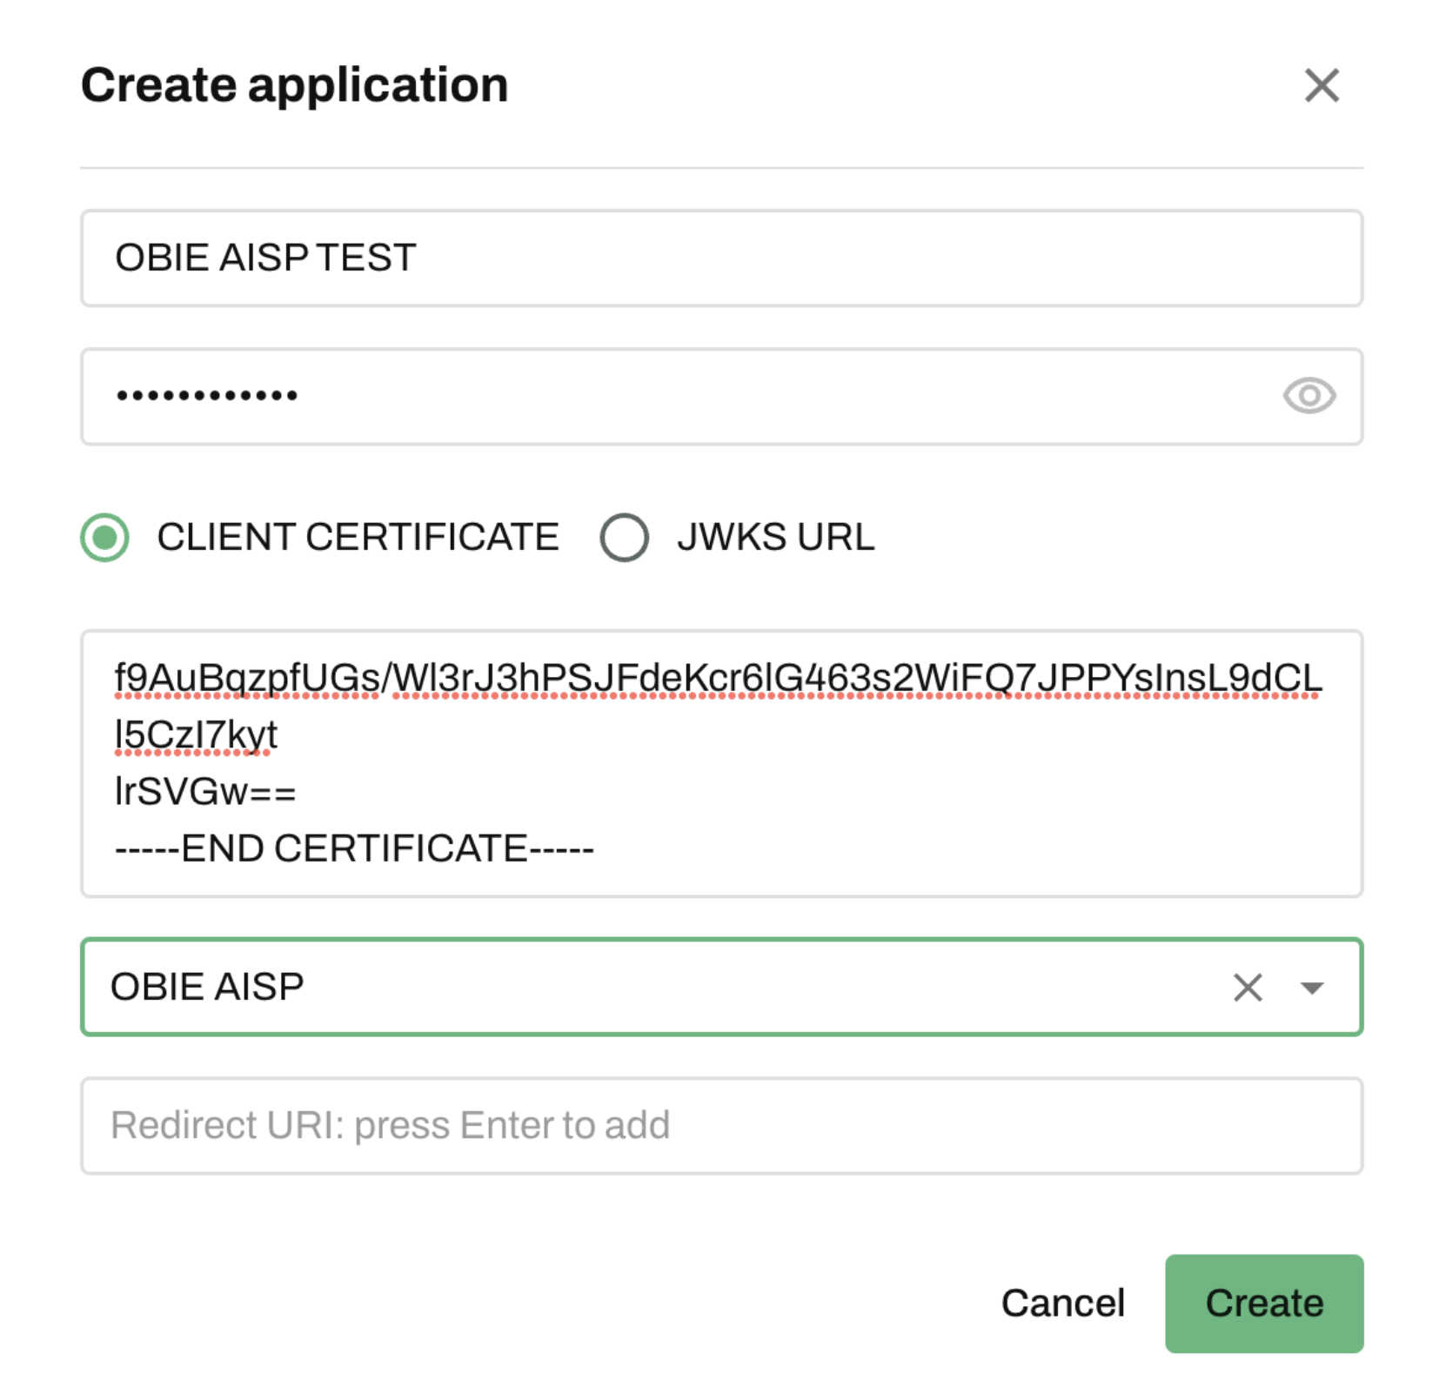Place cursor on END CERTIFICATE line
1432x1394 pixels.
pos(354,848)
